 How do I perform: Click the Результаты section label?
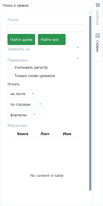point(17,125)
